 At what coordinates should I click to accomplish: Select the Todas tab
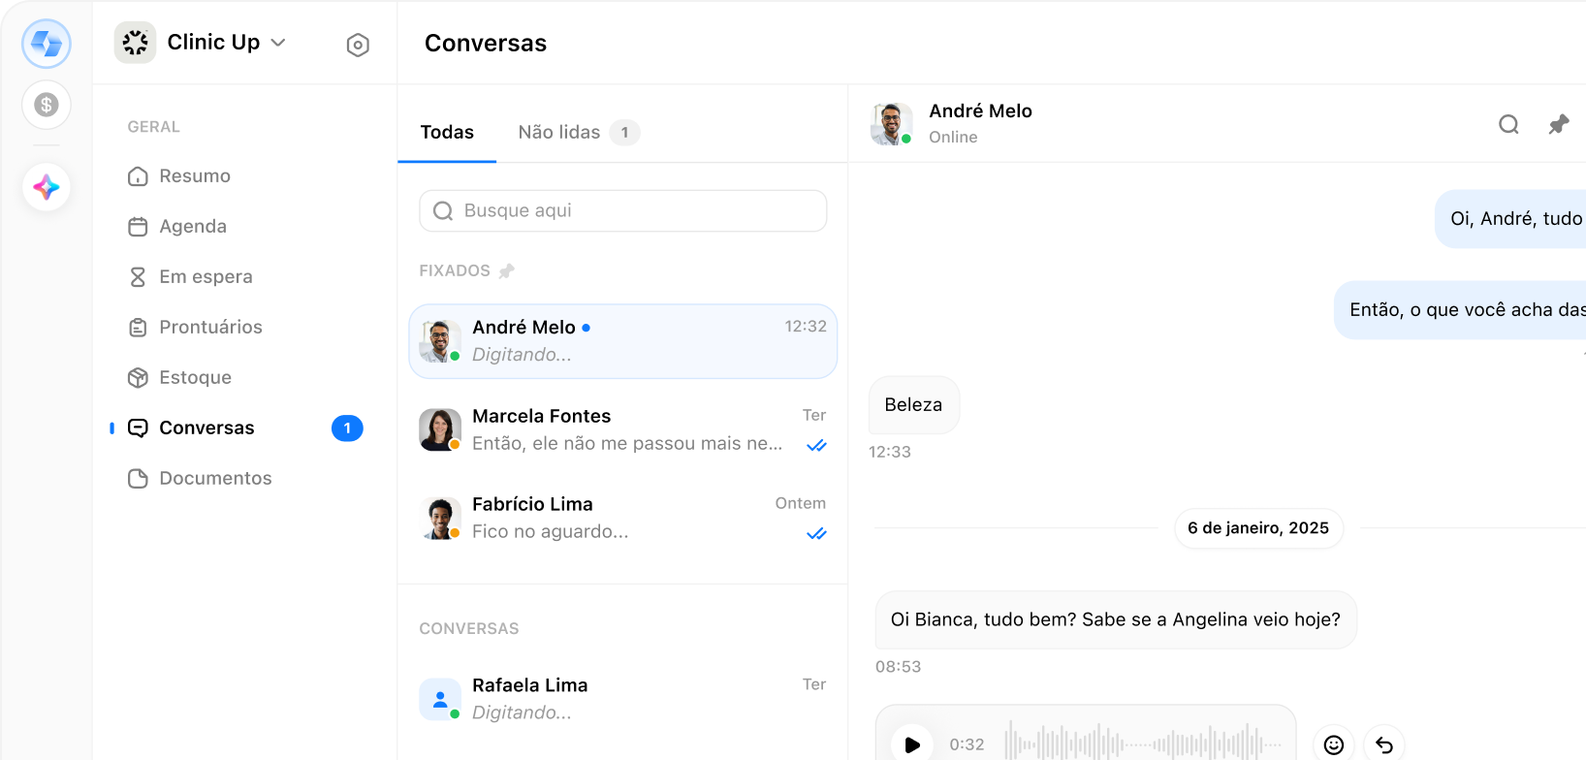coord(447,133)
